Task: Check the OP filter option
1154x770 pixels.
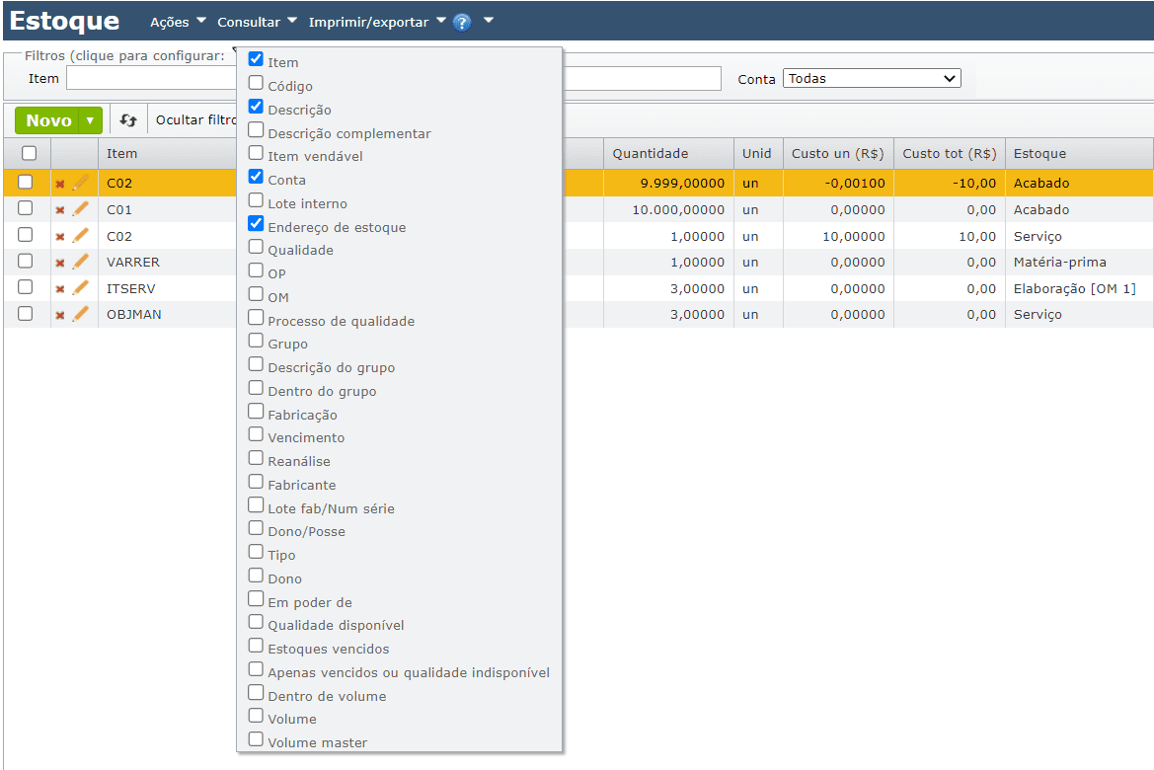Action: pyautogui.click(x=256, y=269)
